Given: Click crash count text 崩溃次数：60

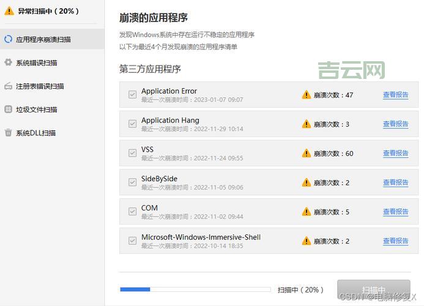Looking at the screenshot, I should coord(333,154).
